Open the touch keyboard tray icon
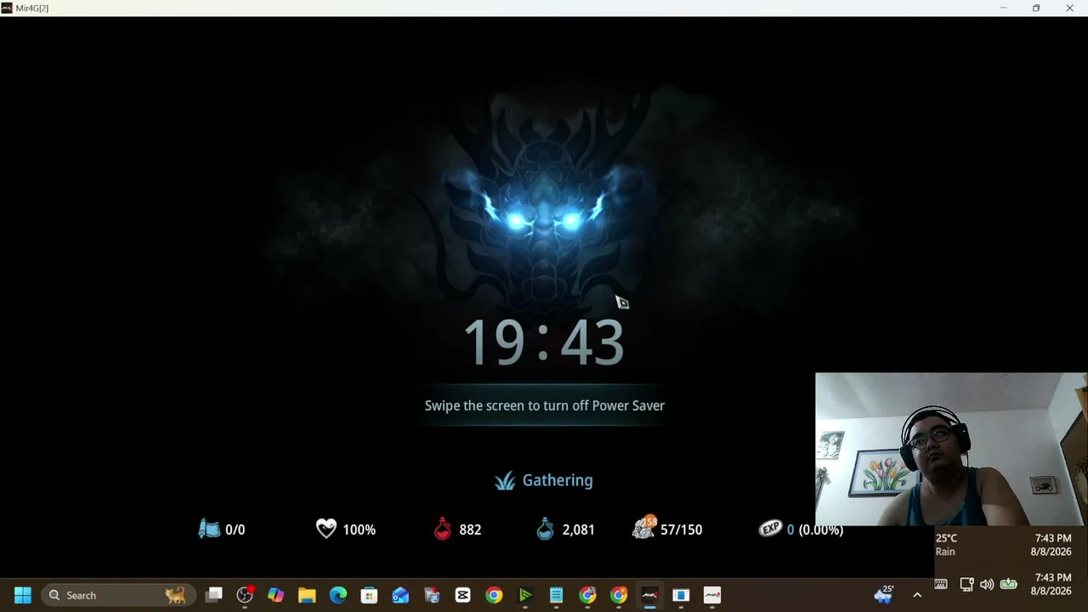This screenshot has height=612, width=1088. click(941, 584)
